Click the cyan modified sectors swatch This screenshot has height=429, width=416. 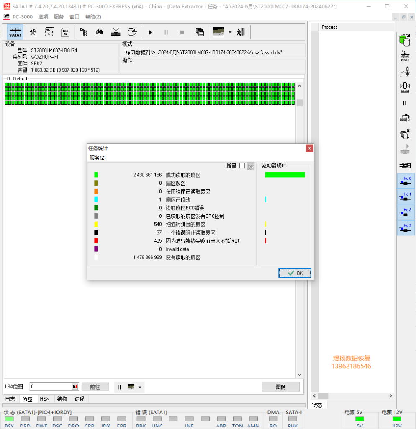click(x=96, y=199)
